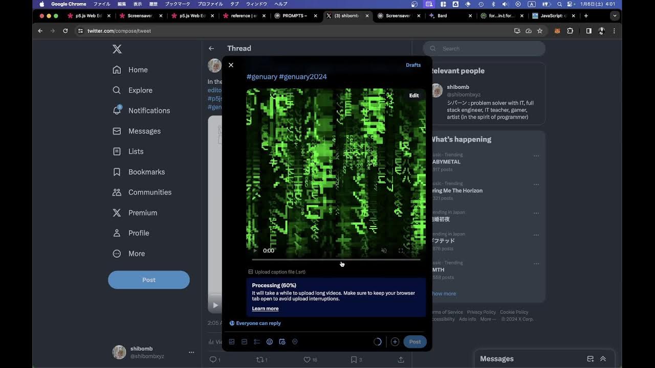655x368 pixels.
Task: Open Lists in sidebar
Action: (128, 151)
